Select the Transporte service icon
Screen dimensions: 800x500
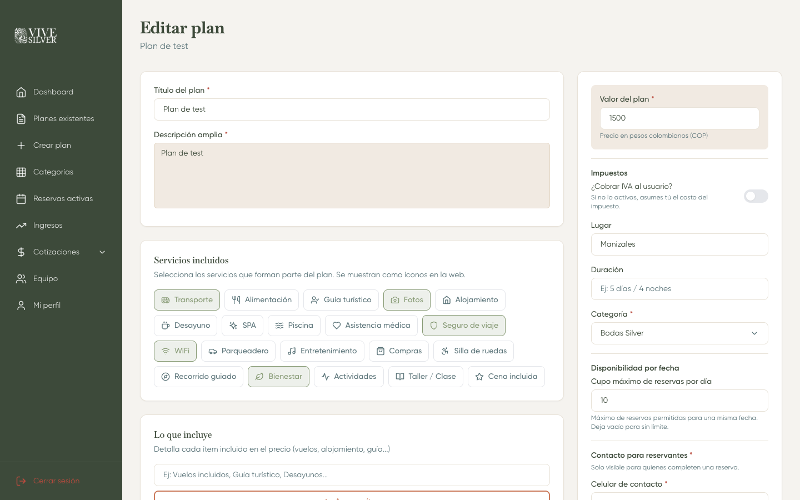click(187, 300)
